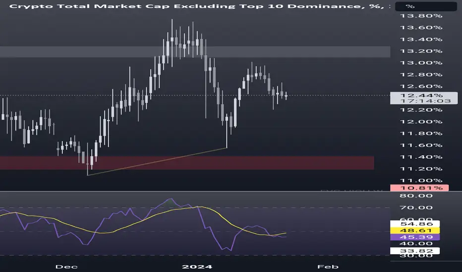Click the white 54.86 indicator value label
The width and height of the screenshot is (462, 272).
pos(415,224)
